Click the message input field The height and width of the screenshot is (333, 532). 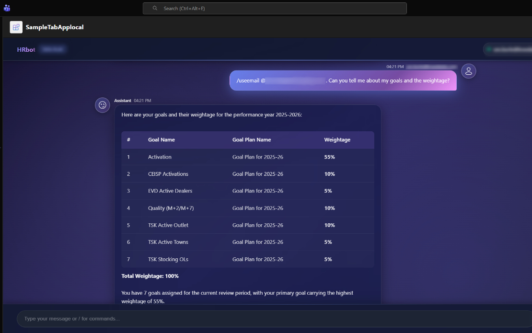click(274, 319)
